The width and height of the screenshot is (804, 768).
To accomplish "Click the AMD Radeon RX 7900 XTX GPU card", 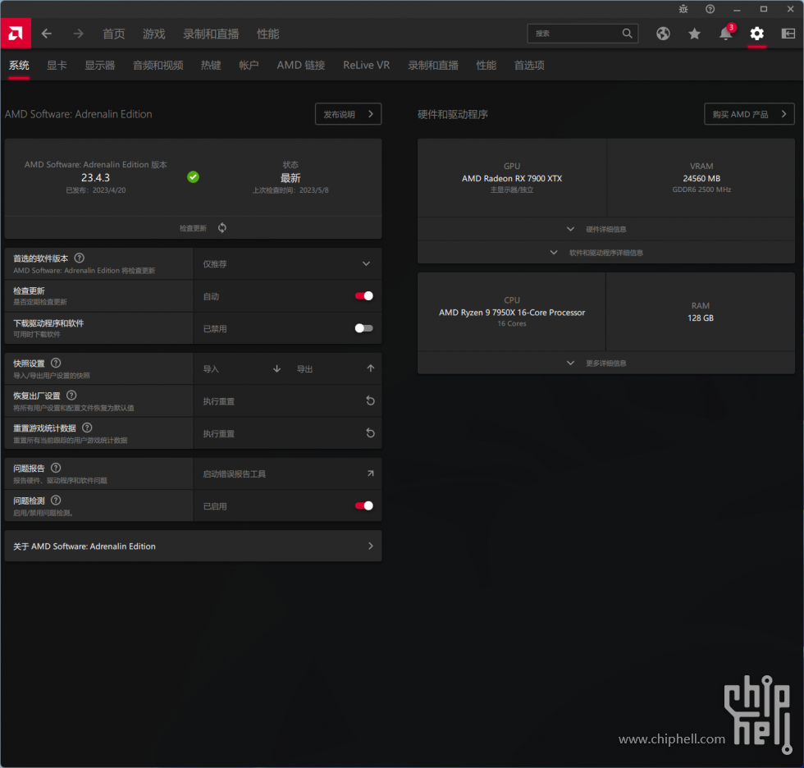I will pos(512,178).
